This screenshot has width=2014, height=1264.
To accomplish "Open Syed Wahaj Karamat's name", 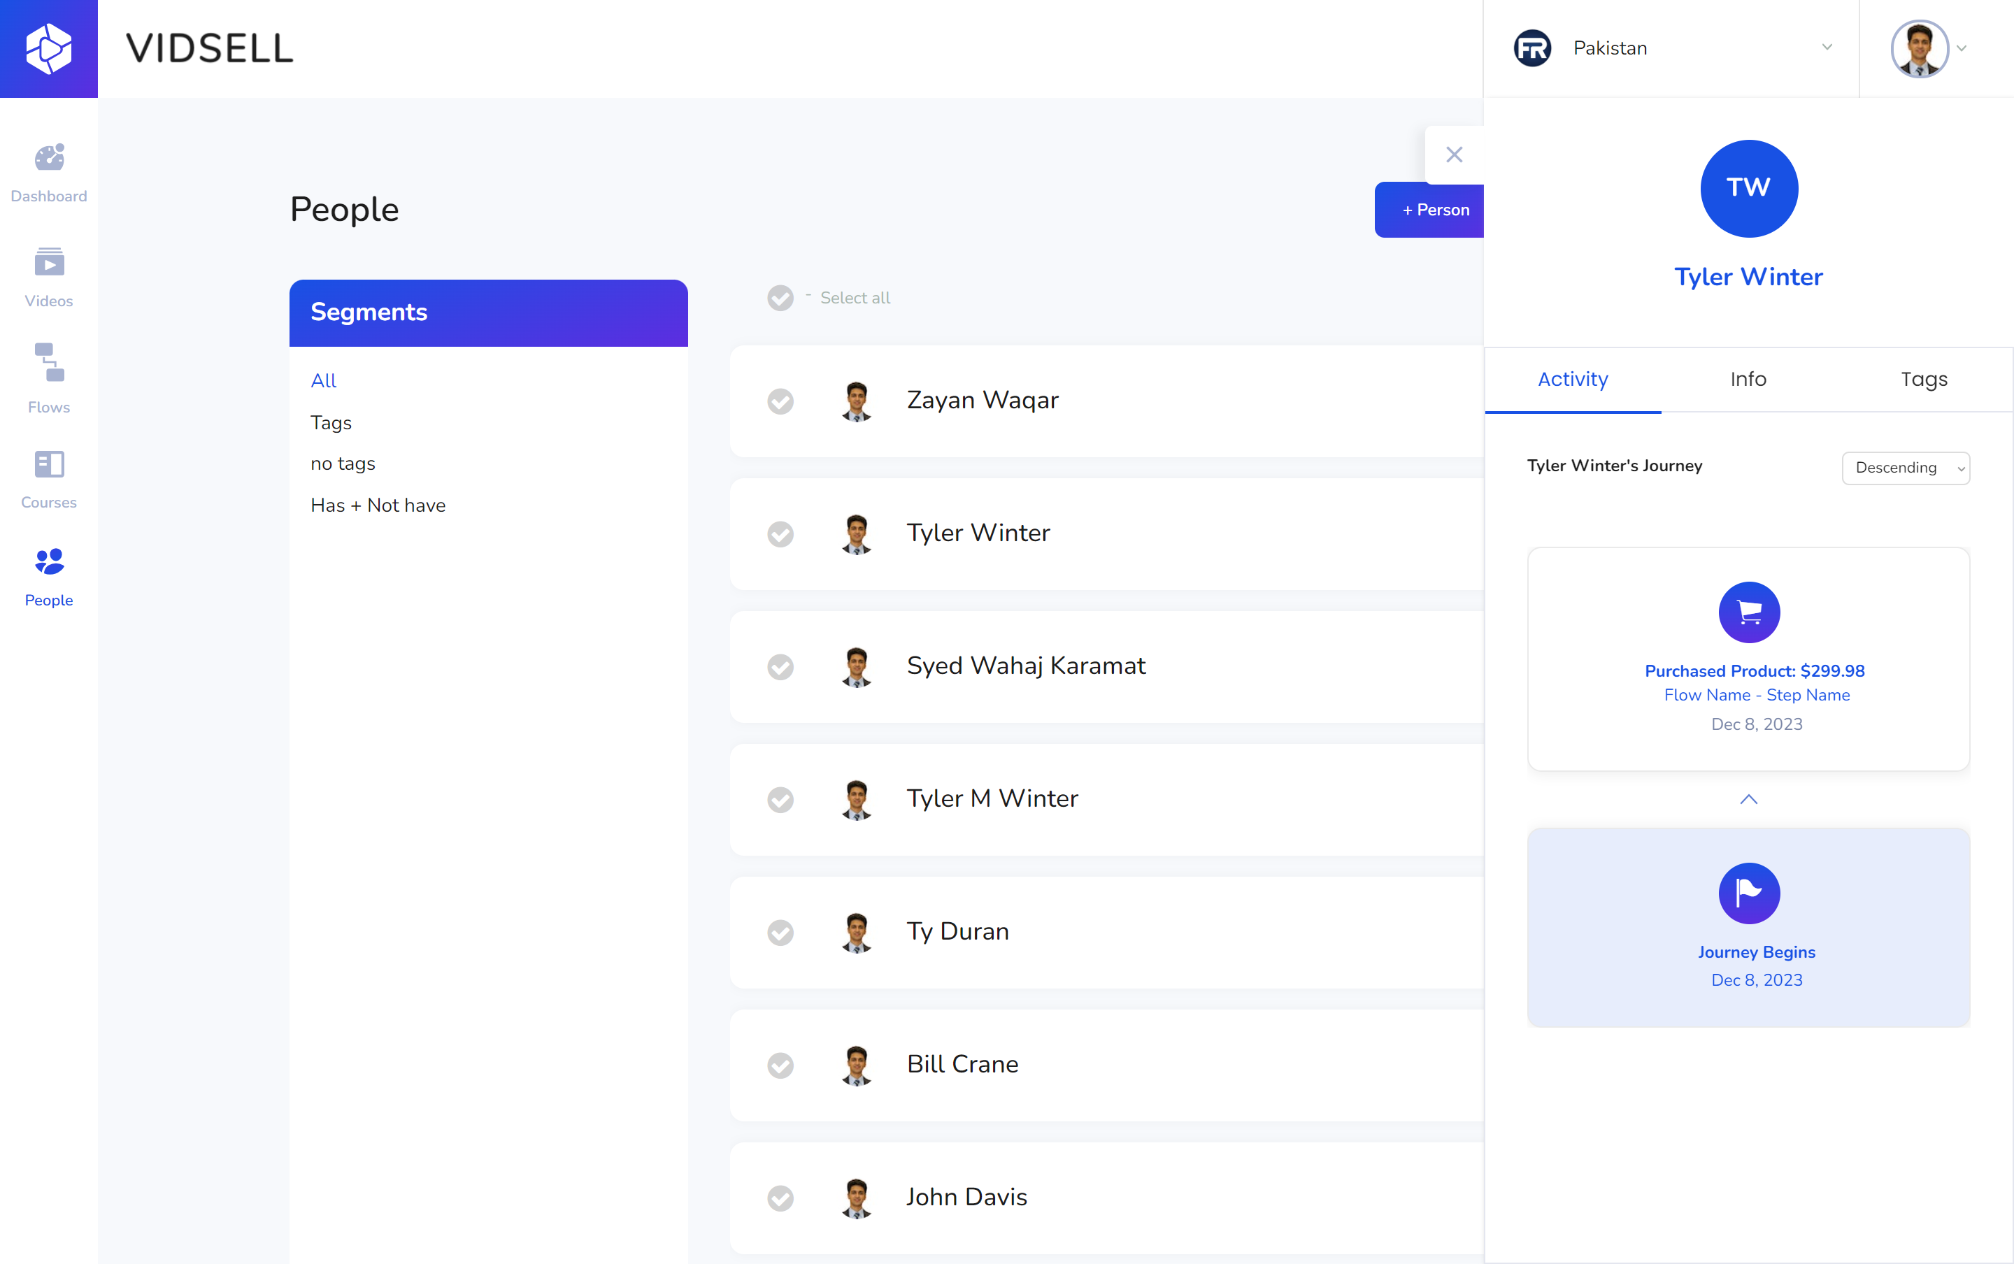I will (1026, 666).
